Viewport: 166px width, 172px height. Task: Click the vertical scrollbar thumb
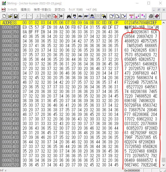164,160
